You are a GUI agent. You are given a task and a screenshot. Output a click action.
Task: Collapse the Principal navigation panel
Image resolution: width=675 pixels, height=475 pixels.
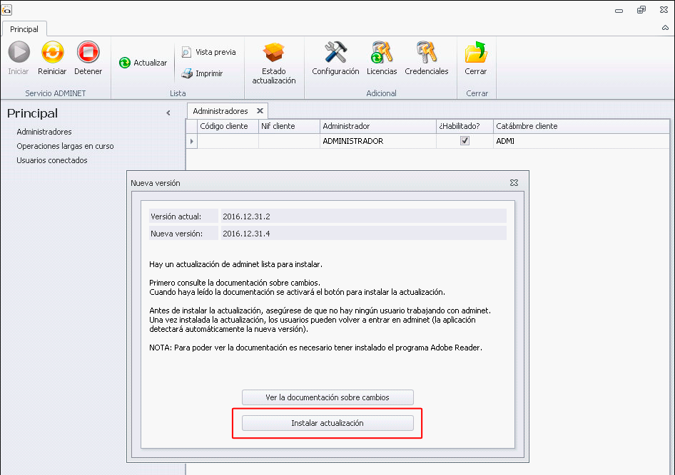(x=168, y=113)
